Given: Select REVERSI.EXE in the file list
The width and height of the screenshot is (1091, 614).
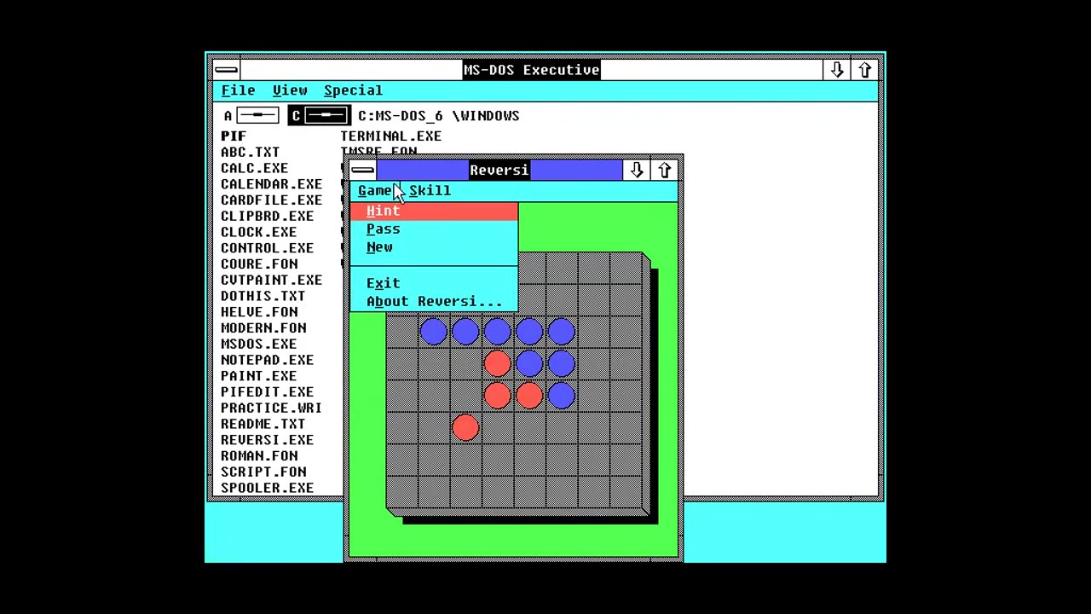Looking at the screenshot, I should coord(268,440).
